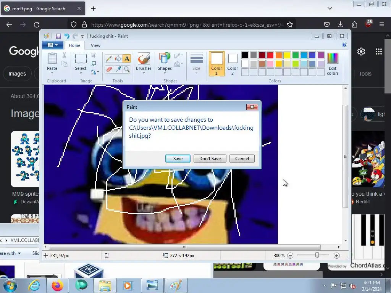This screenshot has width=391, height=293.
Task: Click the Images filter on Google
Action: (17, 74)
